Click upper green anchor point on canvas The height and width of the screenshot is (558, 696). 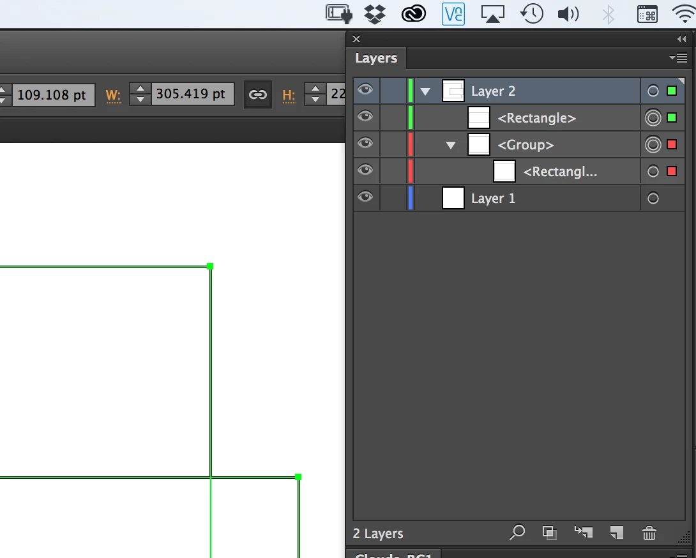[211, 266]
